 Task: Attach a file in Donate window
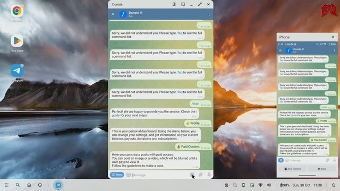tap(201, 175)
